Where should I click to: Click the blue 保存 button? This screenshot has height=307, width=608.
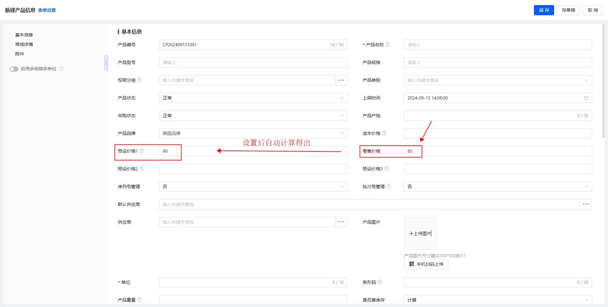(x=544, y=10)
